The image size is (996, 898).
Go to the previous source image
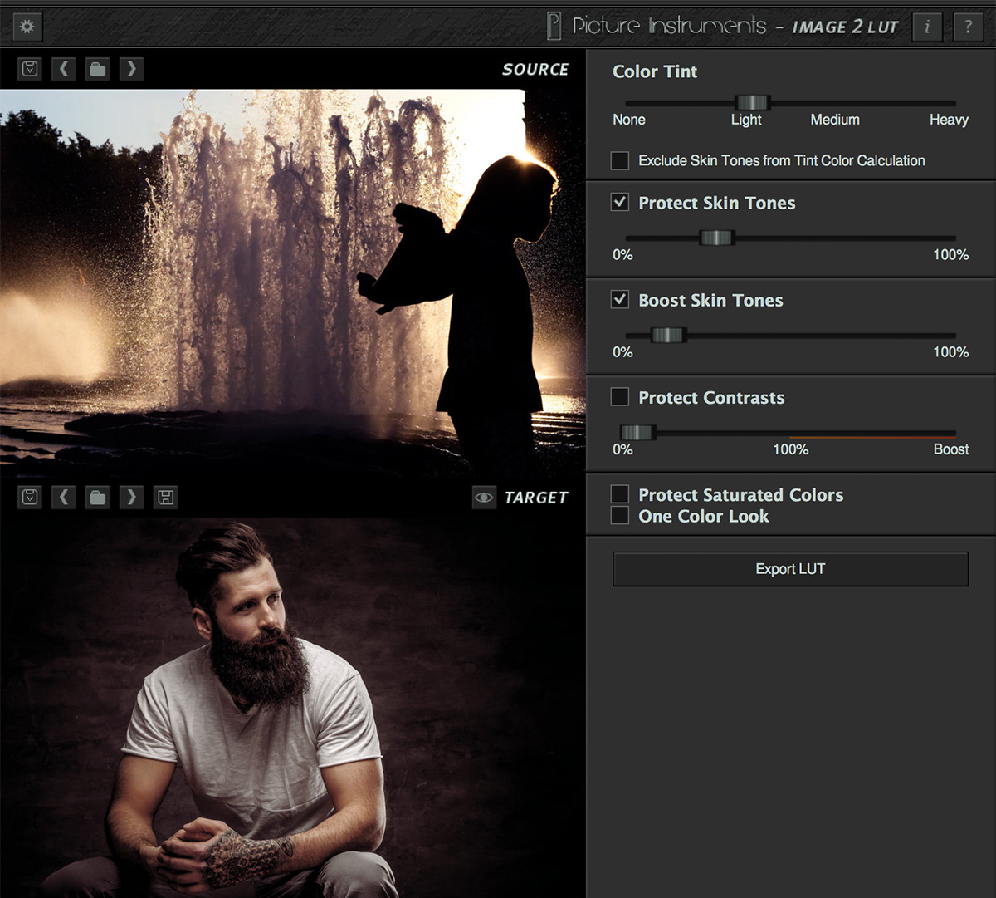point(64,69)
